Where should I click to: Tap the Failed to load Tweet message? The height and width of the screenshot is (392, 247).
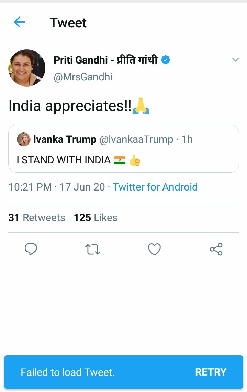pyautogui.click(x=68, y=372)
